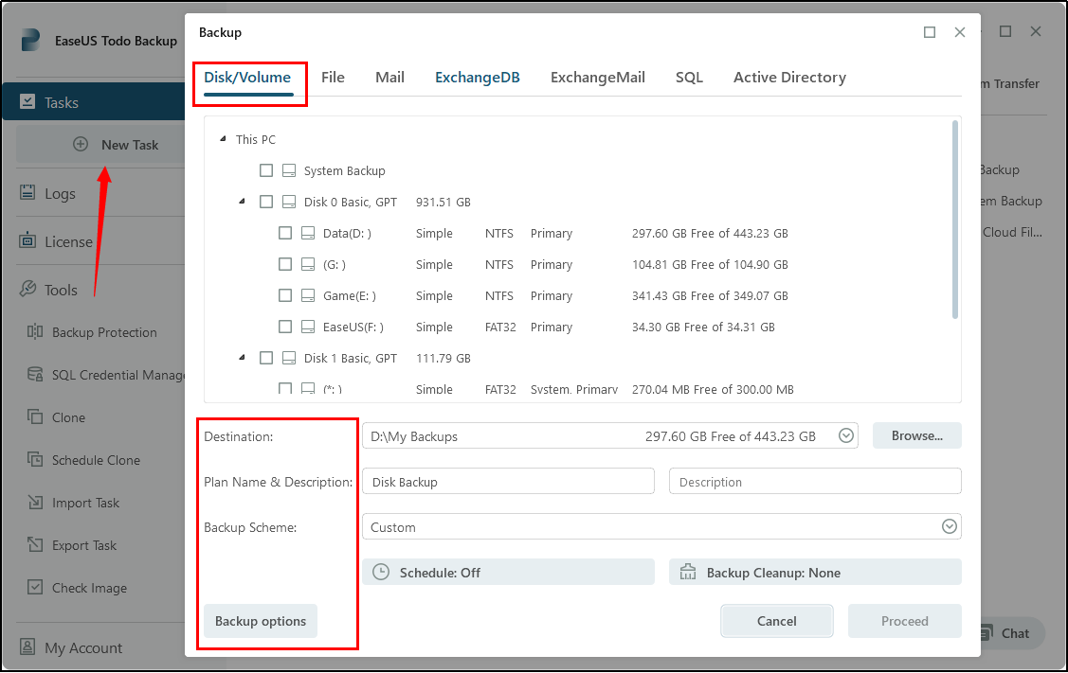Collapse the Disk 1 Basic GPT entry
The width and height of the screenshot is (1068, 673).
click(x=241, y=358)
